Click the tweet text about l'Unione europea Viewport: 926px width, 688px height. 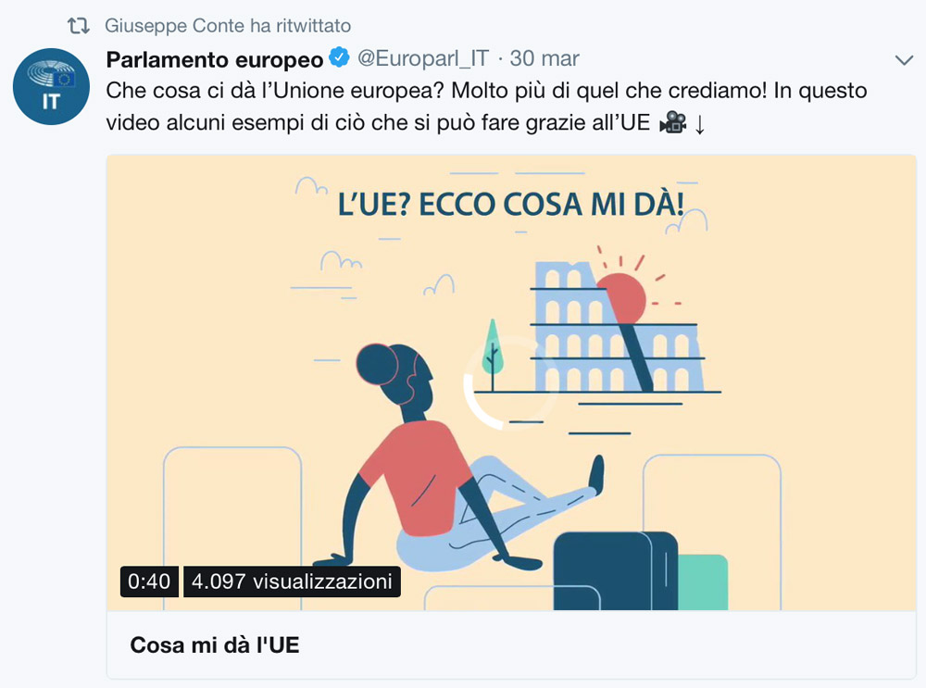click(x=487, y=106)
